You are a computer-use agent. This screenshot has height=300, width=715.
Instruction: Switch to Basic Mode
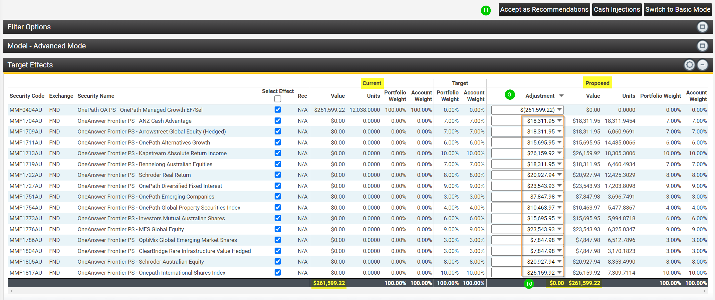coord(678,9)
